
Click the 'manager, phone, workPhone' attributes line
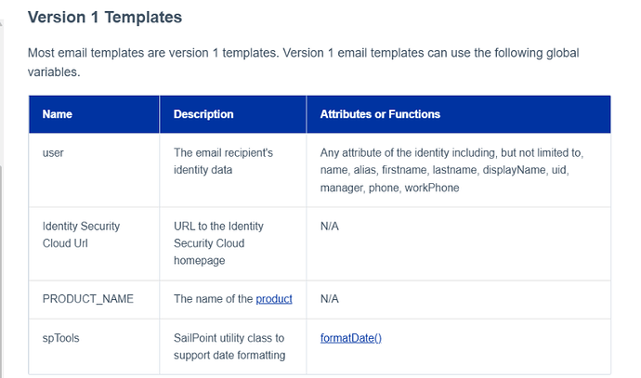pos(389,188)
